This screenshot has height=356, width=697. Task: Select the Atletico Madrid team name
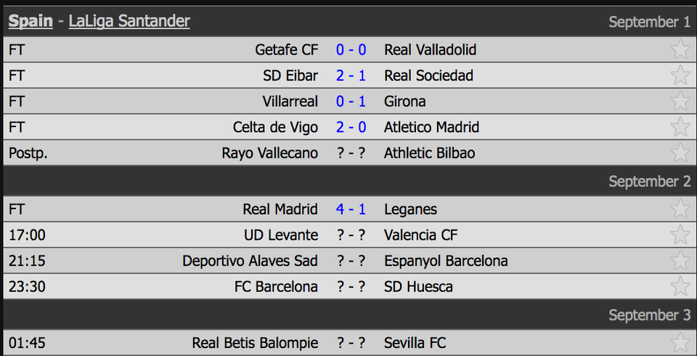tap(431, 127)
